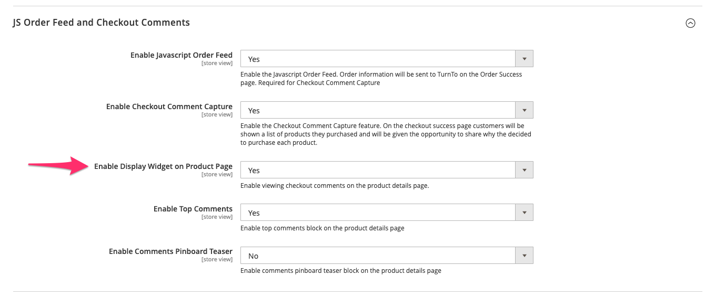The height and width of the screenshot is (297, 715).
Task: Open the Enable Display Widget on Product Page dropdown
Action: point(377,170)
